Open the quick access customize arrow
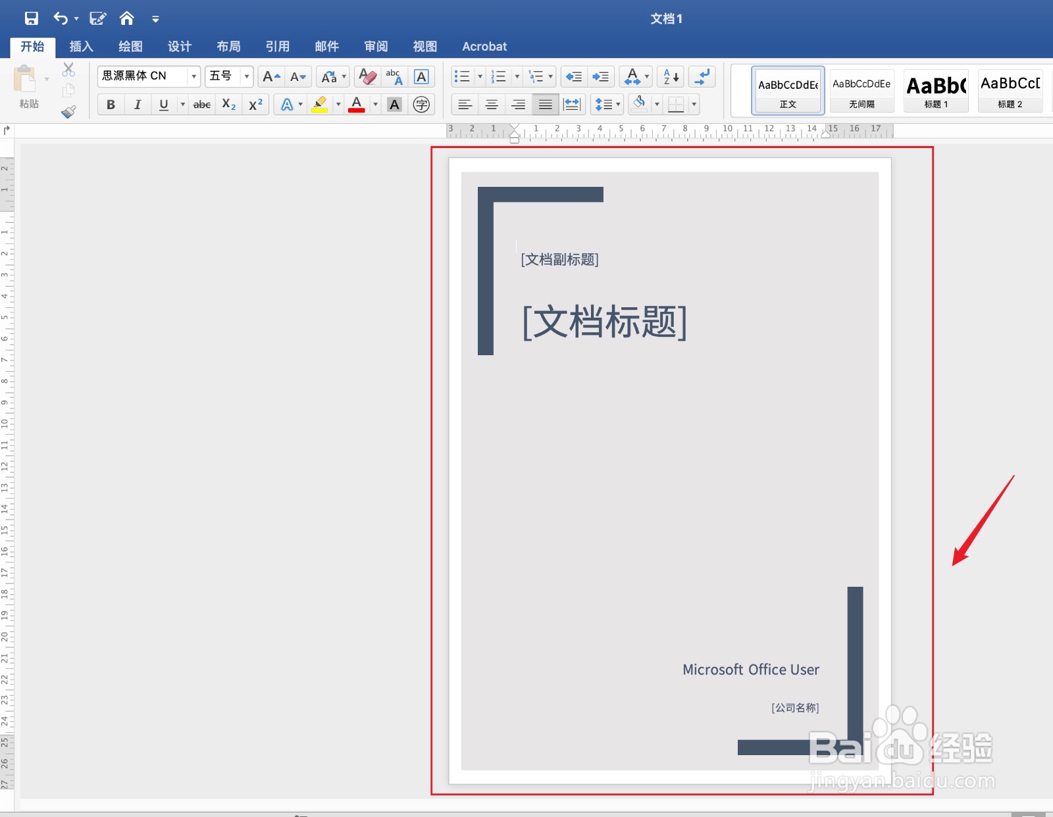The height and width of the screenshot is (817, 1053). (155, 19)
